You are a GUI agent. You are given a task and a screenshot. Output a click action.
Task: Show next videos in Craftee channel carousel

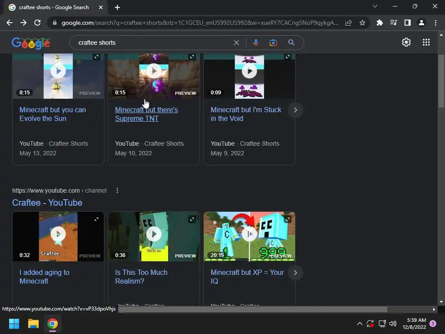pyautogui.click(x=295, y=273)
